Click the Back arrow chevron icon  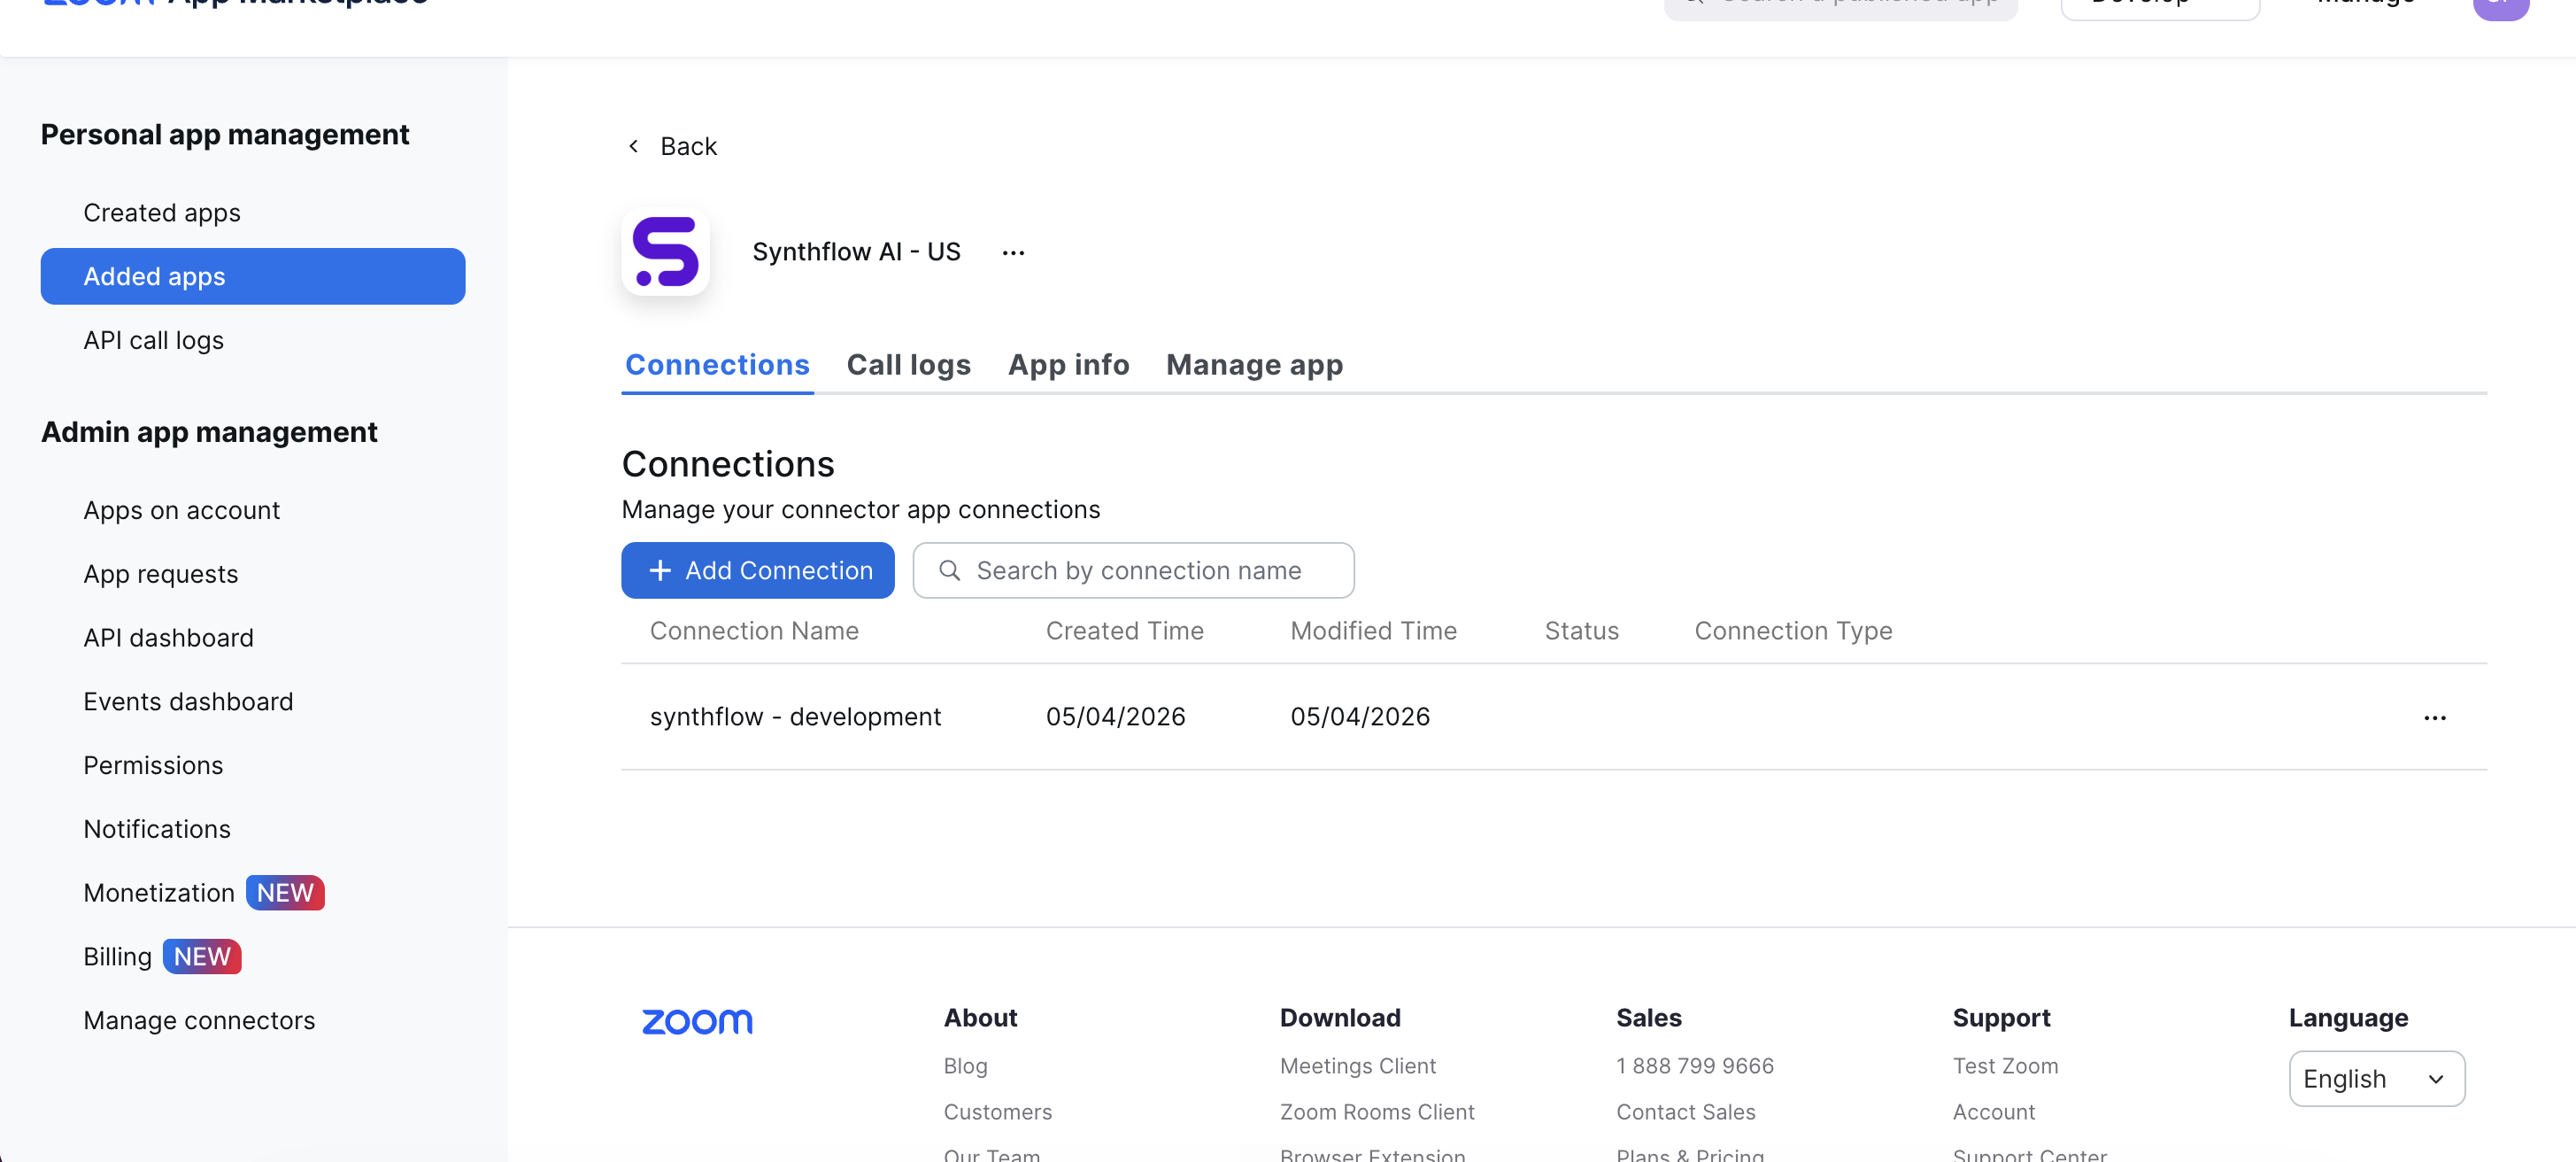pyautogui.click(x=633, y=146)
